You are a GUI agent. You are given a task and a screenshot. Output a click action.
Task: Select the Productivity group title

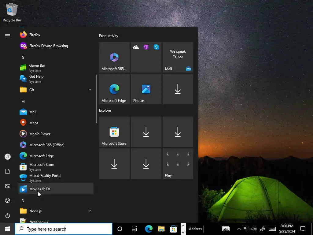click(109, 36)
